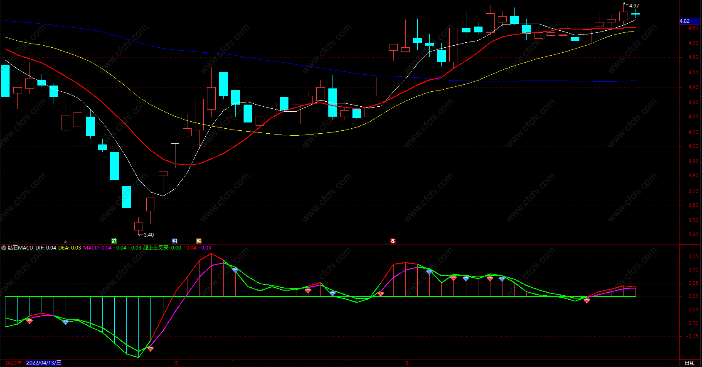Click the 钻石MACD indicator name label
Viewport: 702px width, 367px height.
[x=20, y=248]
